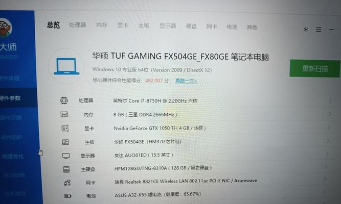Image resolution: width=341 pixels, height=204 pixels.
Task: Open the hamburger menu icon
Action: coord(319,29)
